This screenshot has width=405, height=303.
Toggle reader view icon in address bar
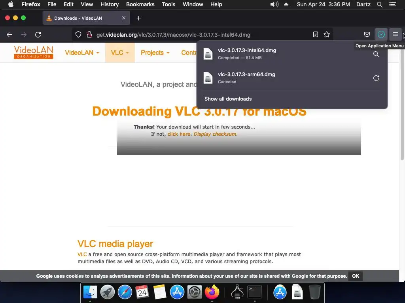[315, 35]
